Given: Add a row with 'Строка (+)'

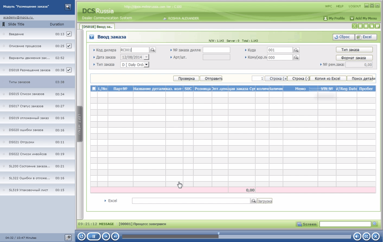Looking at the screenshot, I should [276, 79].
